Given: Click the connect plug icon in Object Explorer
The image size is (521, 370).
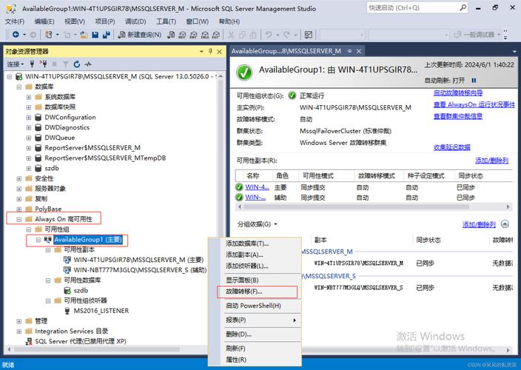Looking at the screenshot, I should point(32,64).
